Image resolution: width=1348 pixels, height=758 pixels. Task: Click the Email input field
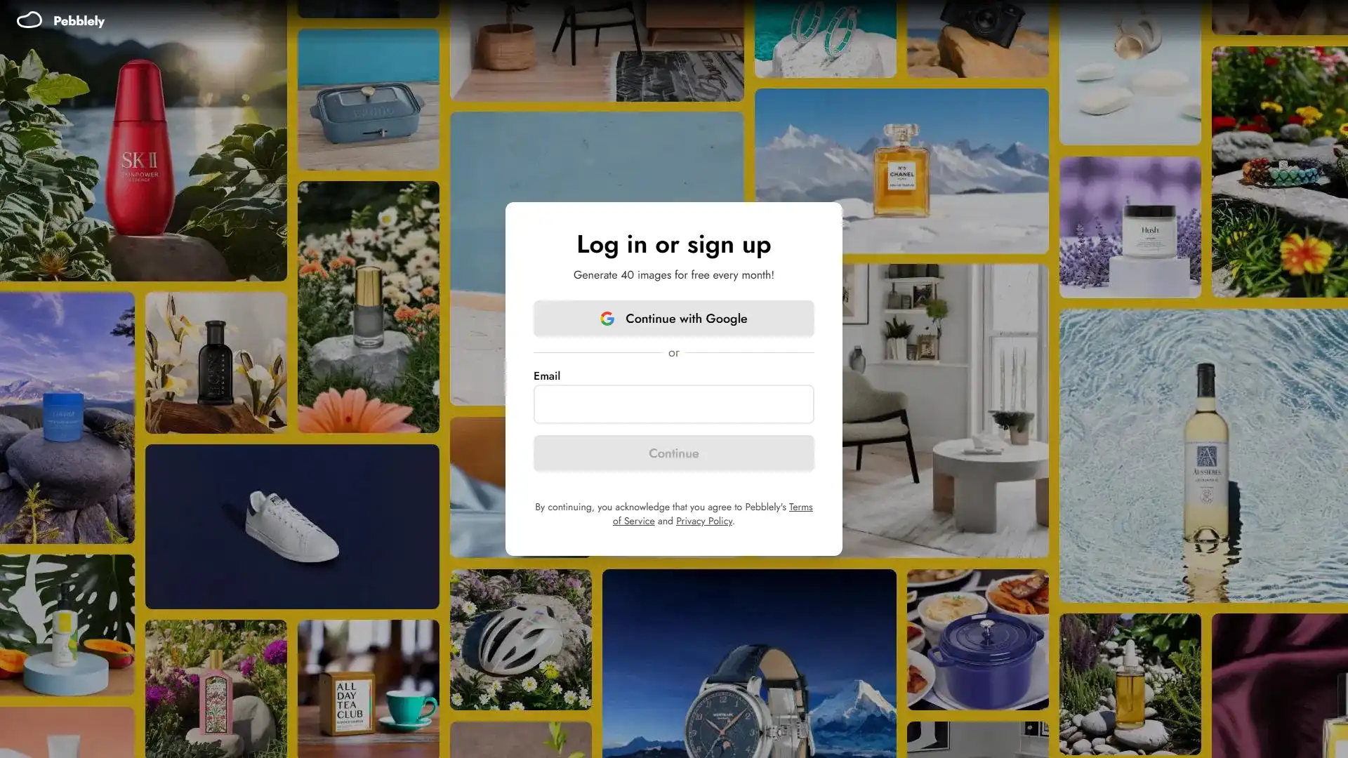674,404
